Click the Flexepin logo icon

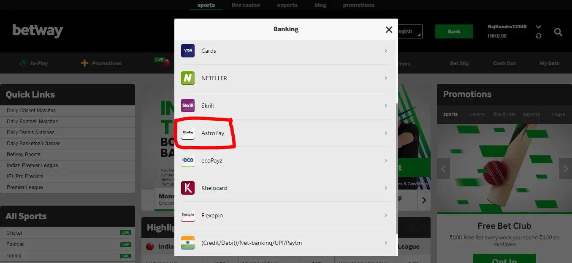tap(188, 215)
